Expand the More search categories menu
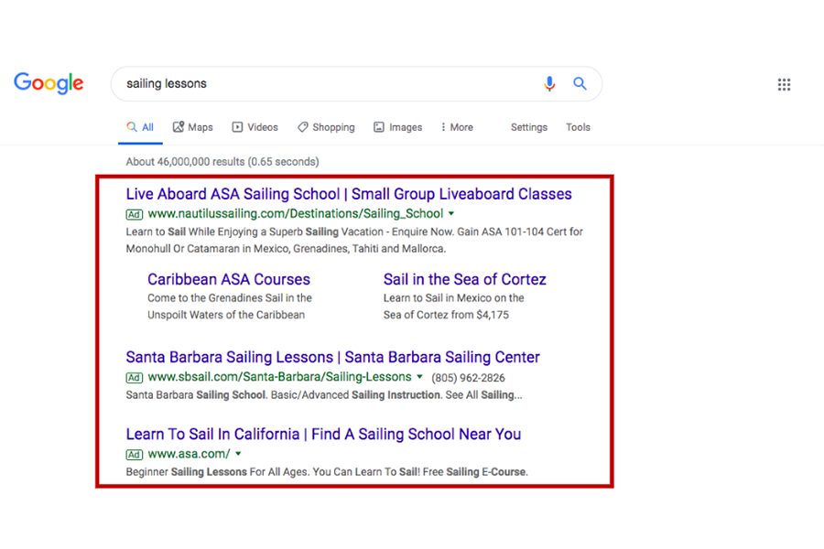824x549 pixels. coord(457,127)
